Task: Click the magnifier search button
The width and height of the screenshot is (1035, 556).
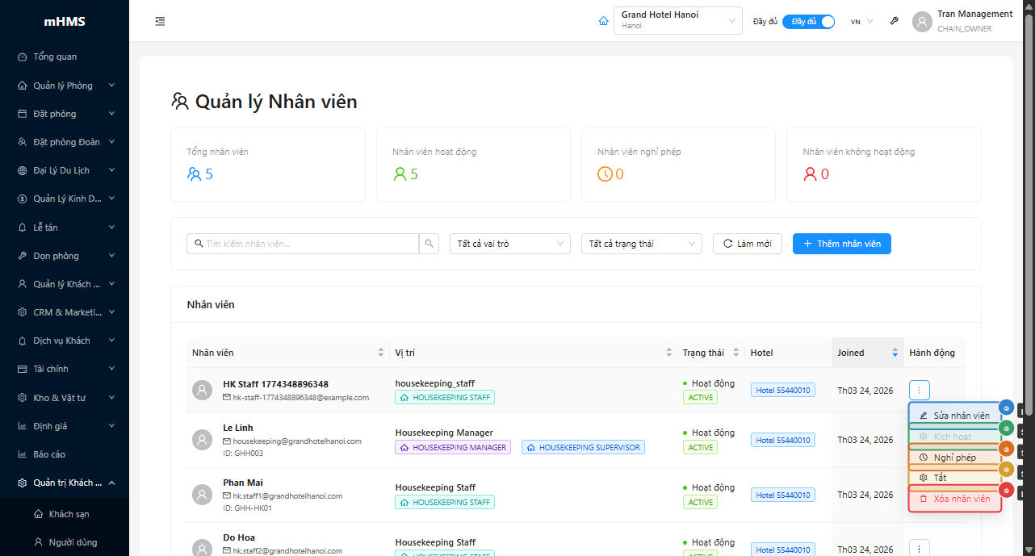Action: [430, 244]
